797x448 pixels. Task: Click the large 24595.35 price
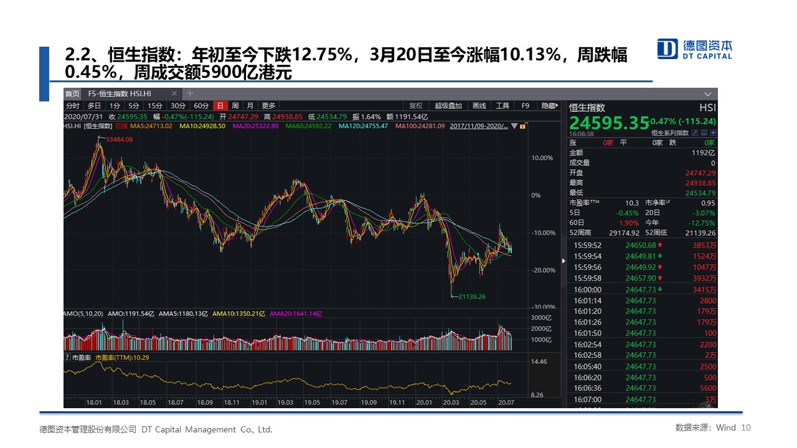click(x=608, y=123)
